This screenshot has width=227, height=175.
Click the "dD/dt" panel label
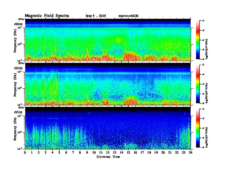pyautogui.click(x=18, y=68)
